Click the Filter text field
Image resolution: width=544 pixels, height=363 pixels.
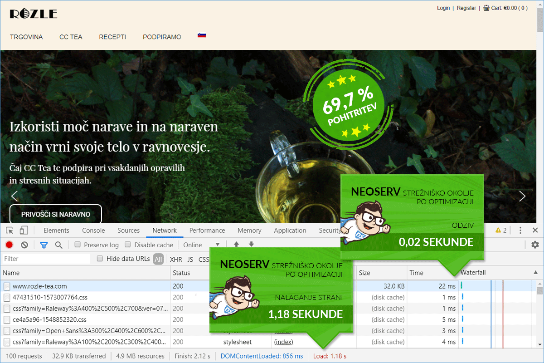coord(45,259)
